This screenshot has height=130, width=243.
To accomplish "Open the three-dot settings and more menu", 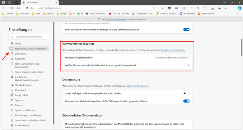I will 233,8.
